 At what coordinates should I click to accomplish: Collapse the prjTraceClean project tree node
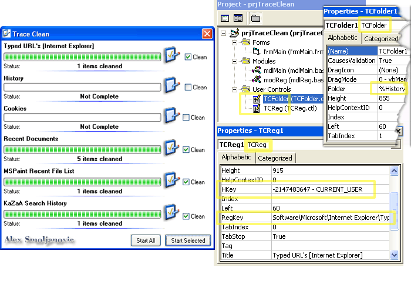coord(224,34)
